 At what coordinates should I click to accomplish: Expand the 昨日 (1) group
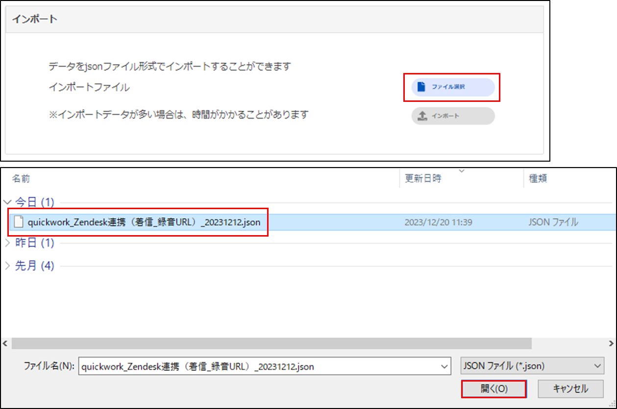[x=7, y=242]
